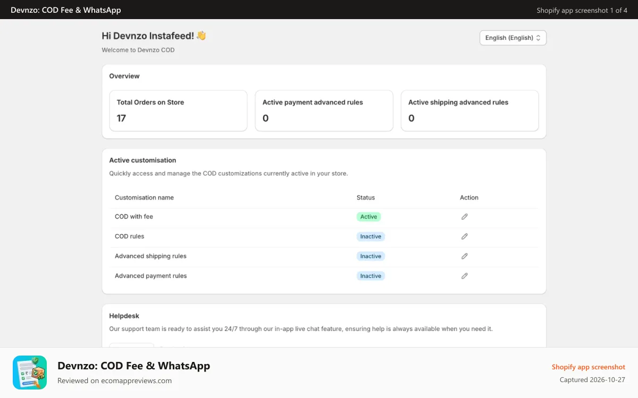Image resolution: width=638 pixels, height=398 pixels.
Task: Click the Active status badge
Action: click(x=368, y=217)
